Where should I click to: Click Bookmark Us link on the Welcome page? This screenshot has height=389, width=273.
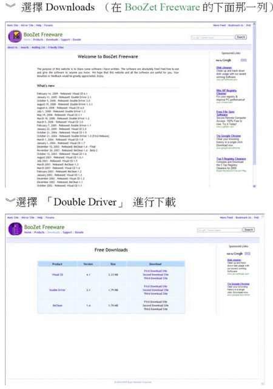pos(235,26)
